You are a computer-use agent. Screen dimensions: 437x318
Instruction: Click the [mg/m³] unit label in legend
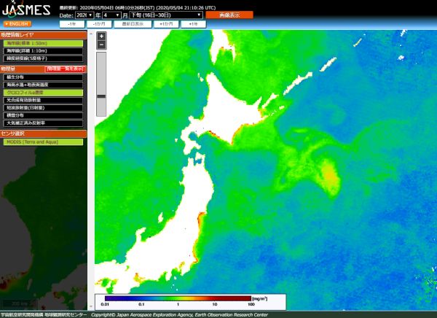click(259, 298)
